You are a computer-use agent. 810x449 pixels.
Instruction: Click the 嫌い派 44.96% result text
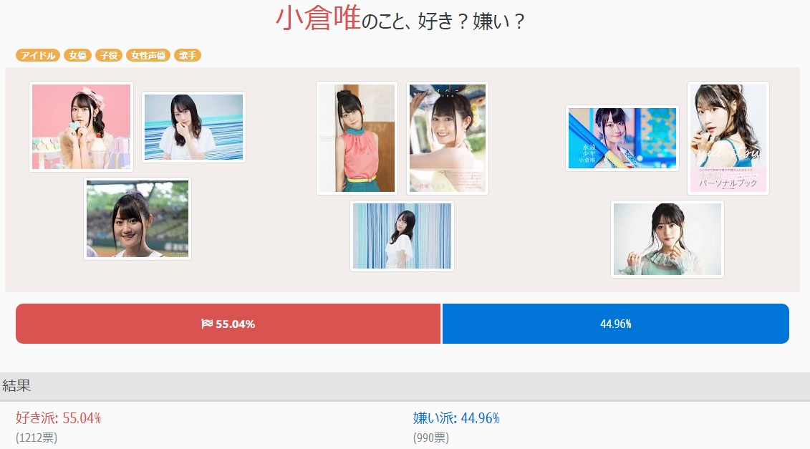coord(456,418)
